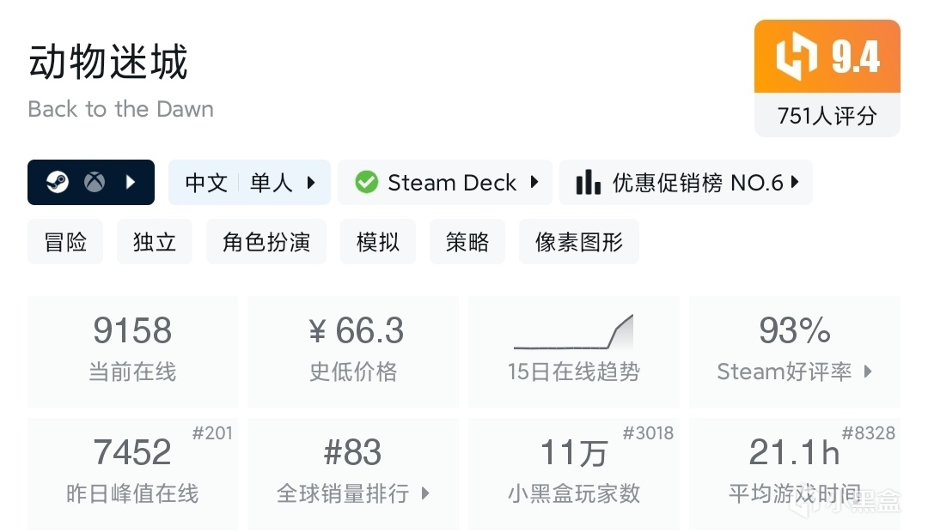Open the 优惠促销榜 NO.6 ranking

(x=698, y=182)
